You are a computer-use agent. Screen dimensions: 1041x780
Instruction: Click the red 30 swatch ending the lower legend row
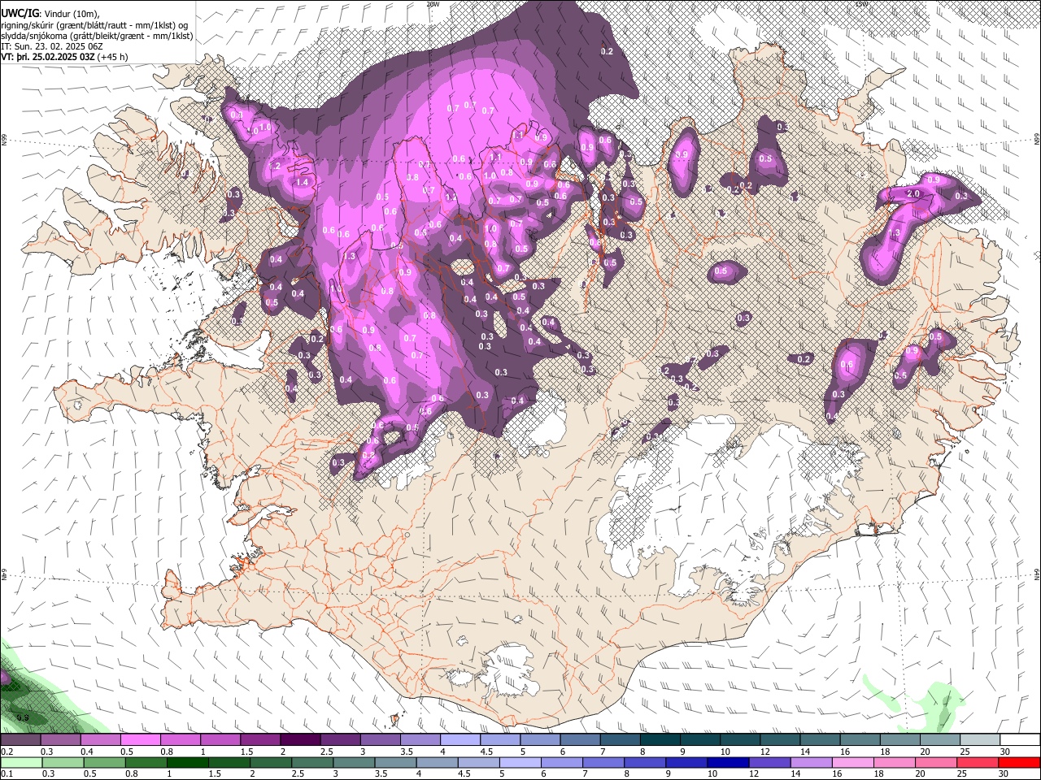tap(1019, 762)
